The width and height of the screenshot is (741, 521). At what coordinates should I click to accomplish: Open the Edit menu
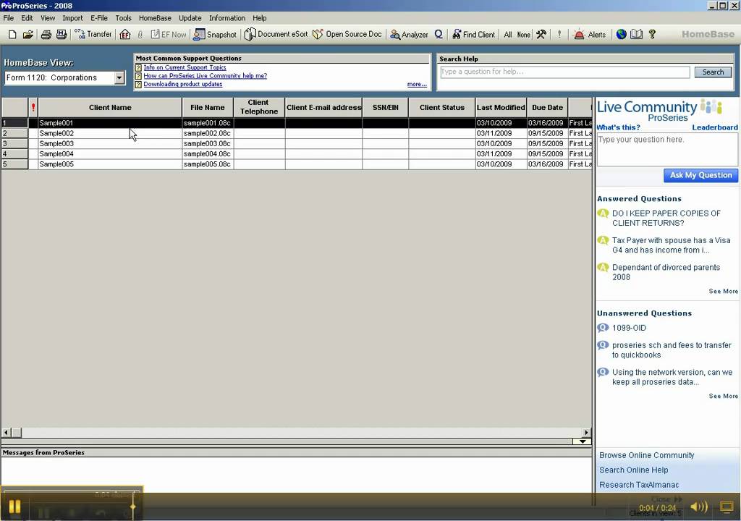(x=27, y=18)
